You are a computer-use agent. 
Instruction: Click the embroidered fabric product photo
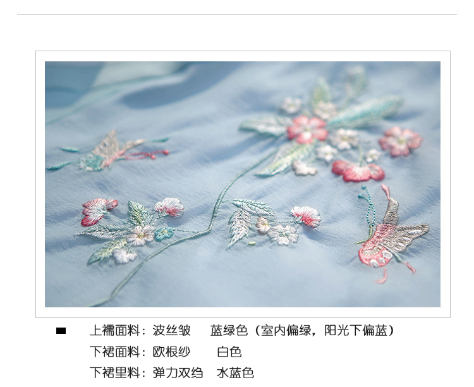click(x=243, y=184)
